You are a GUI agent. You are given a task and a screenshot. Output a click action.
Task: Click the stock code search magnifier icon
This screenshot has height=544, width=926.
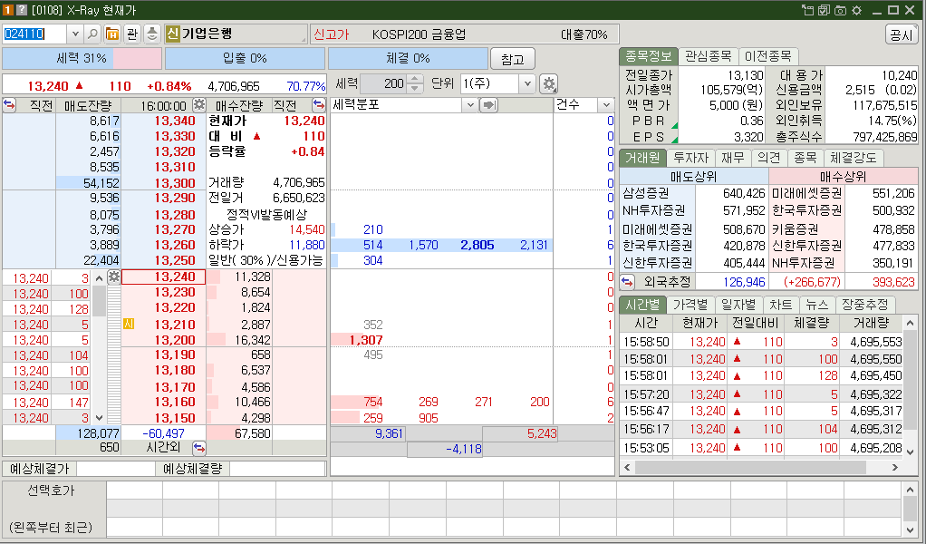(x=91, y=35)
